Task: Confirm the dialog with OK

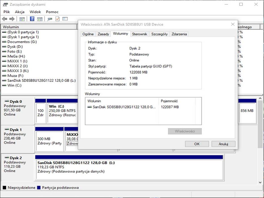Action: coord(197,144)
